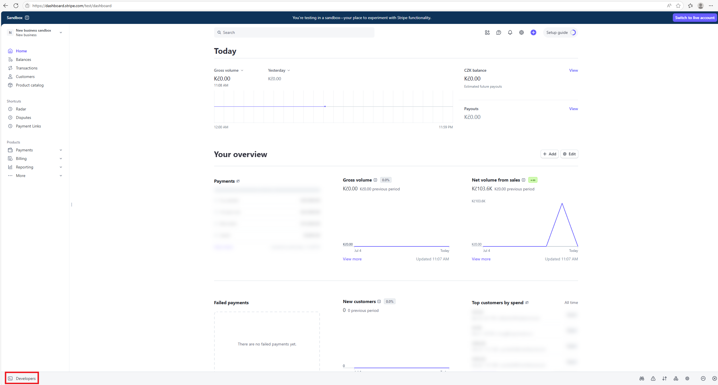Open developer bar settings gear

click(x=687, y=378)
